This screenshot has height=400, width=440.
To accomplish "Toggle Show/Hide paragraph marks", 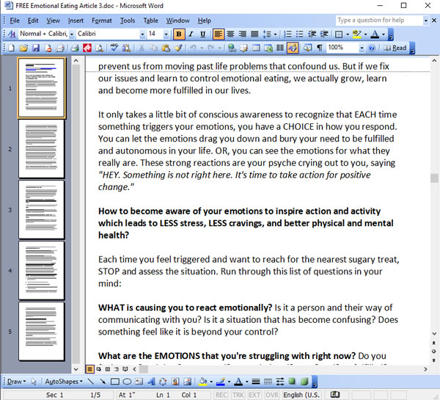I will 320,48.
